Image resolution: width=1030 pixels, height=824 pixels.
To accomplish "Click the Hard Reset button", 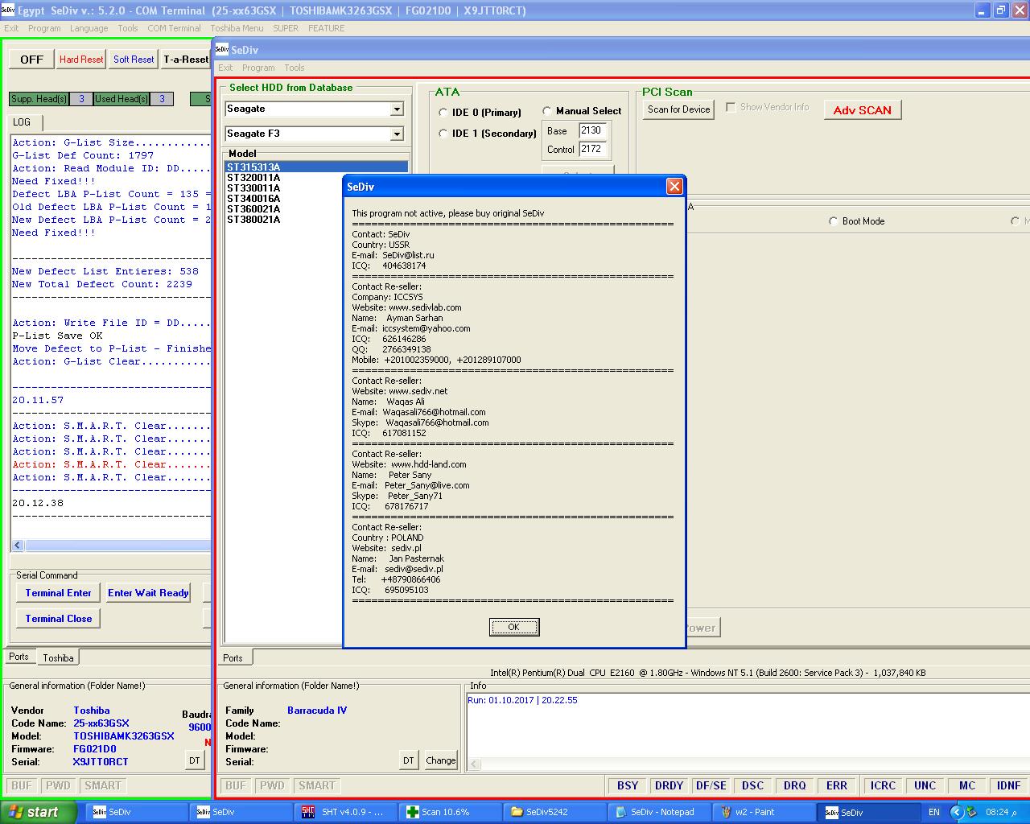I will [81, 60].
